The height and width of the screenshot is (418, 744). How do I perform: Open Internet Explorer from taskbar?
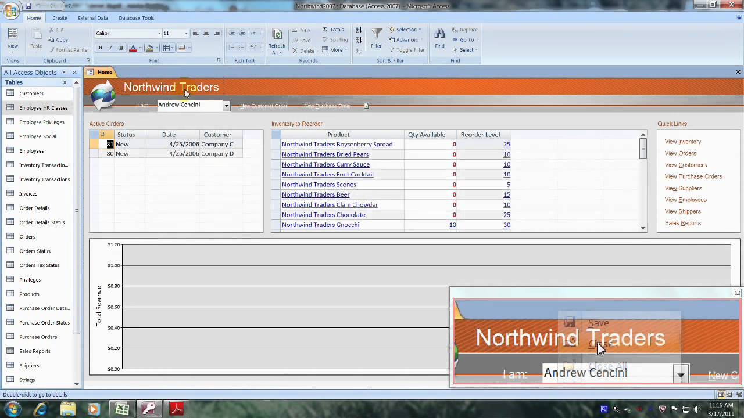pyautogui.click(x=40, y=409)
